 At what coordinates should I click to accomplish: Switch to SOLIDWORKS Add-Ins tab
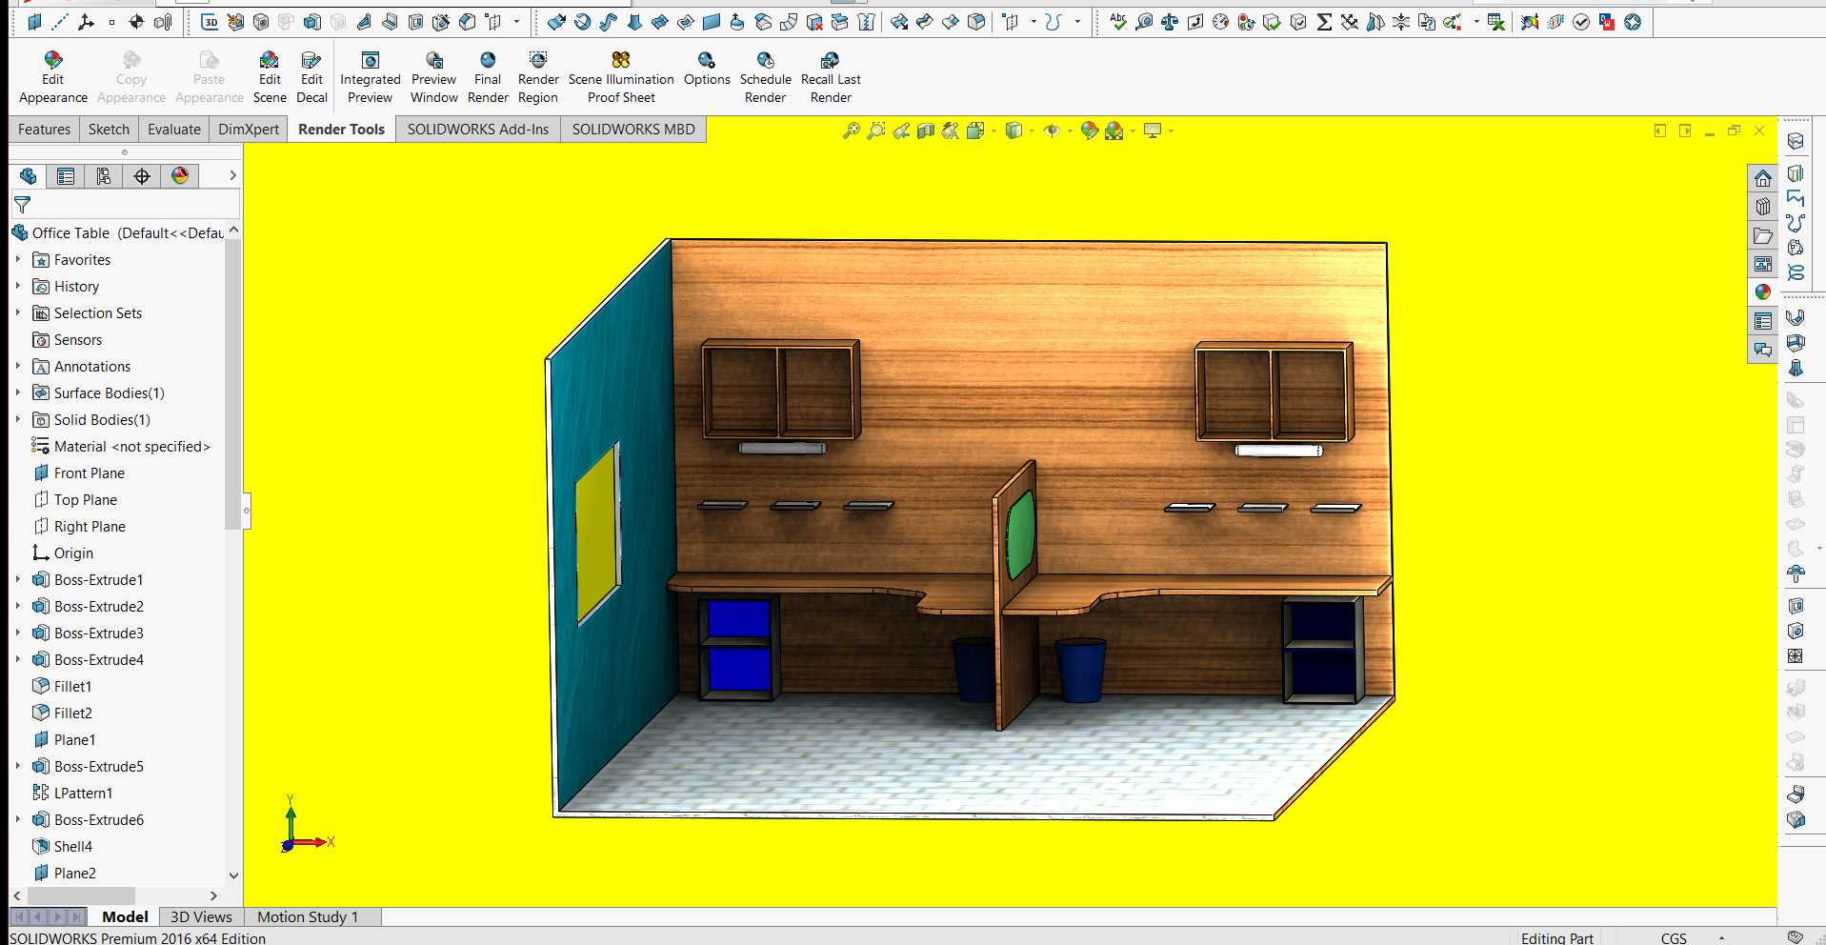coord(478,130)
